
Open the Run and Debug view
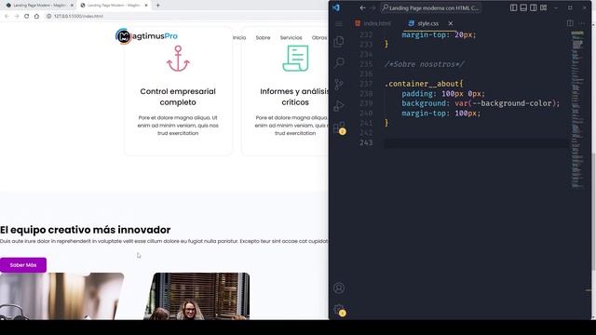[339, 105]
